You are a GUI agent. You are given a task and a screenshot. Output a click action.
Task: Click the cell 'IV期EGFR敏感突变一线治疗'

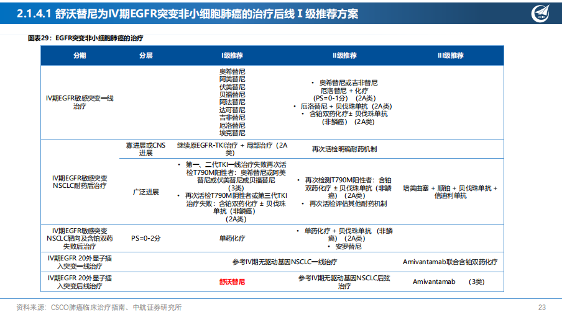(x=80, y=102)
